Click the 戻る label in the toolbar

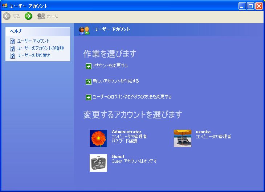(16, 16)
